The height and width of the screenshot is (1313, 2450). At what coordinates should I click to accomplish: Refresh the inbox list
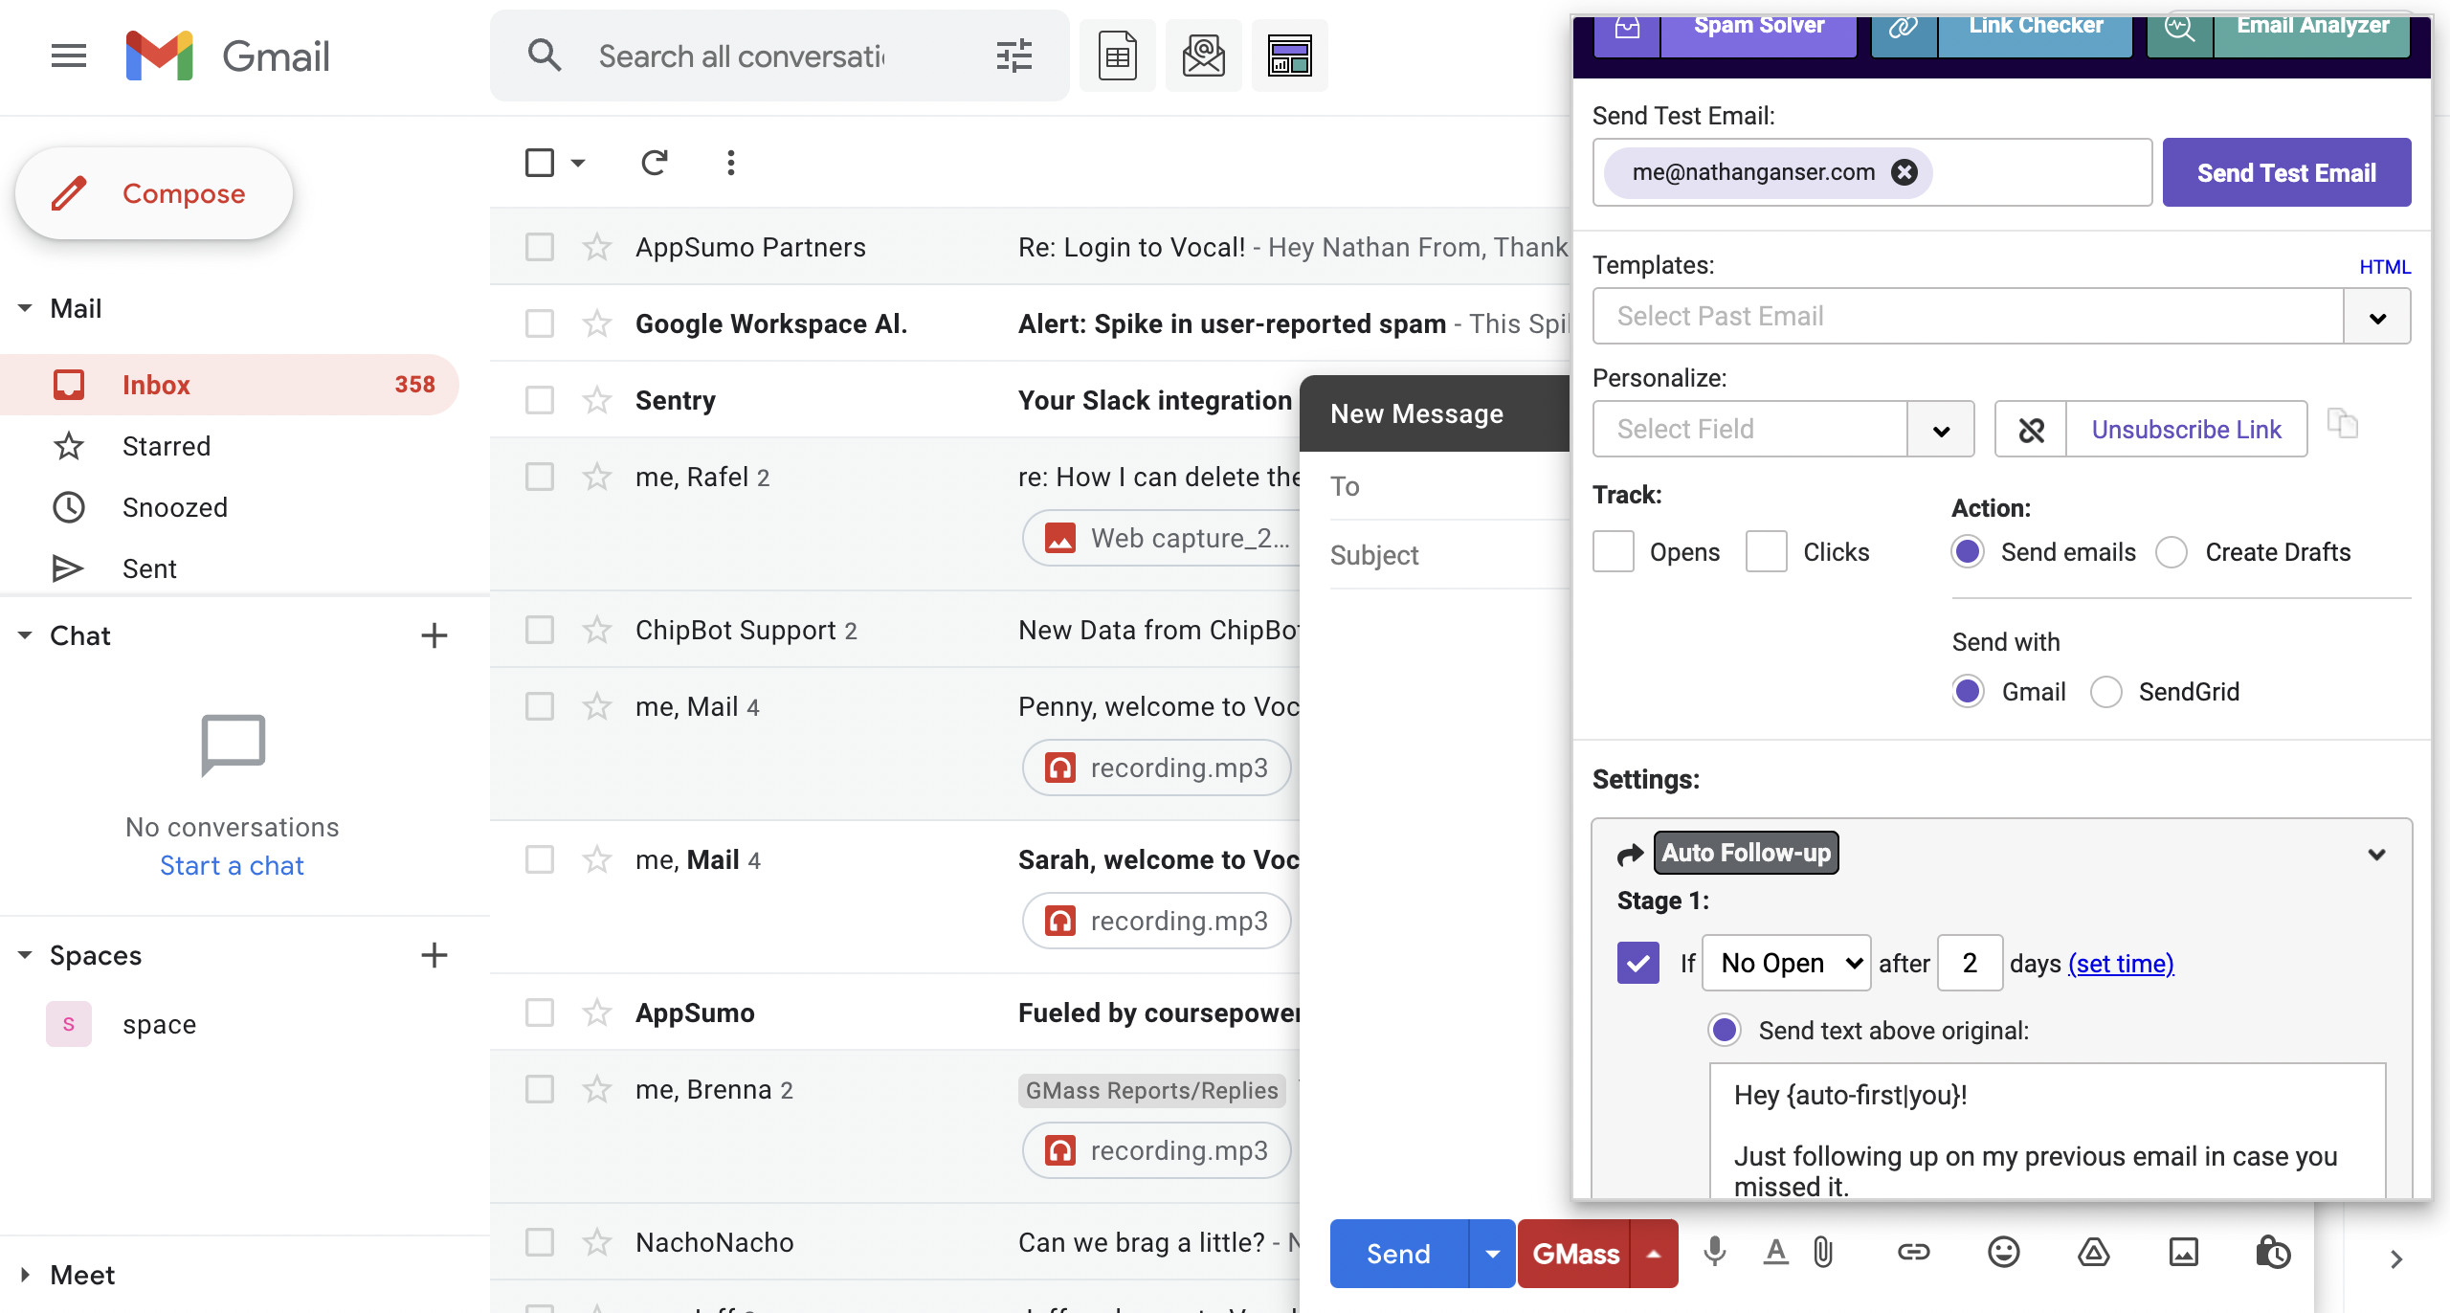655,163
